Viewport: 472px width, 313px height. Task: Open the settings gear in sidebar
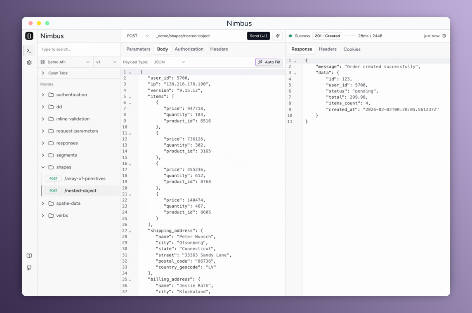[x=29, y=63]
